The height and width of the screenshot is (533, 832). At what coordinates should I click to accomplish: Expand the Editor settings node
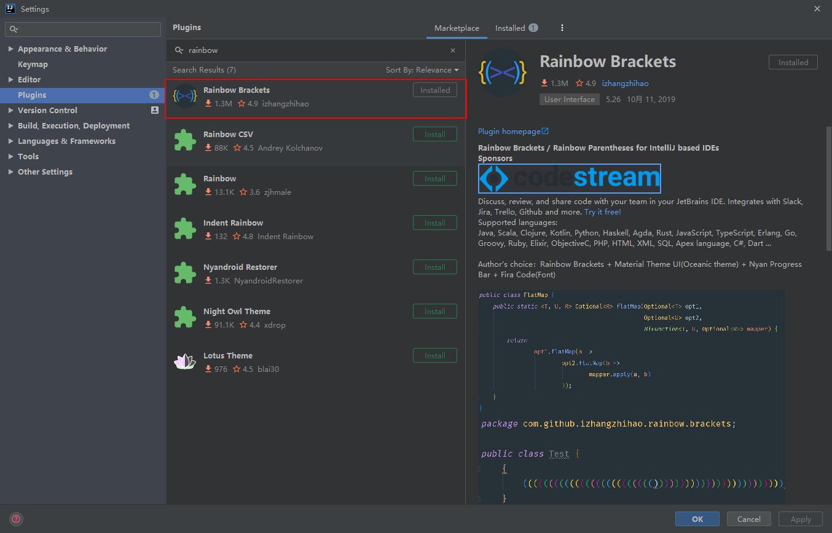point(10,79)
